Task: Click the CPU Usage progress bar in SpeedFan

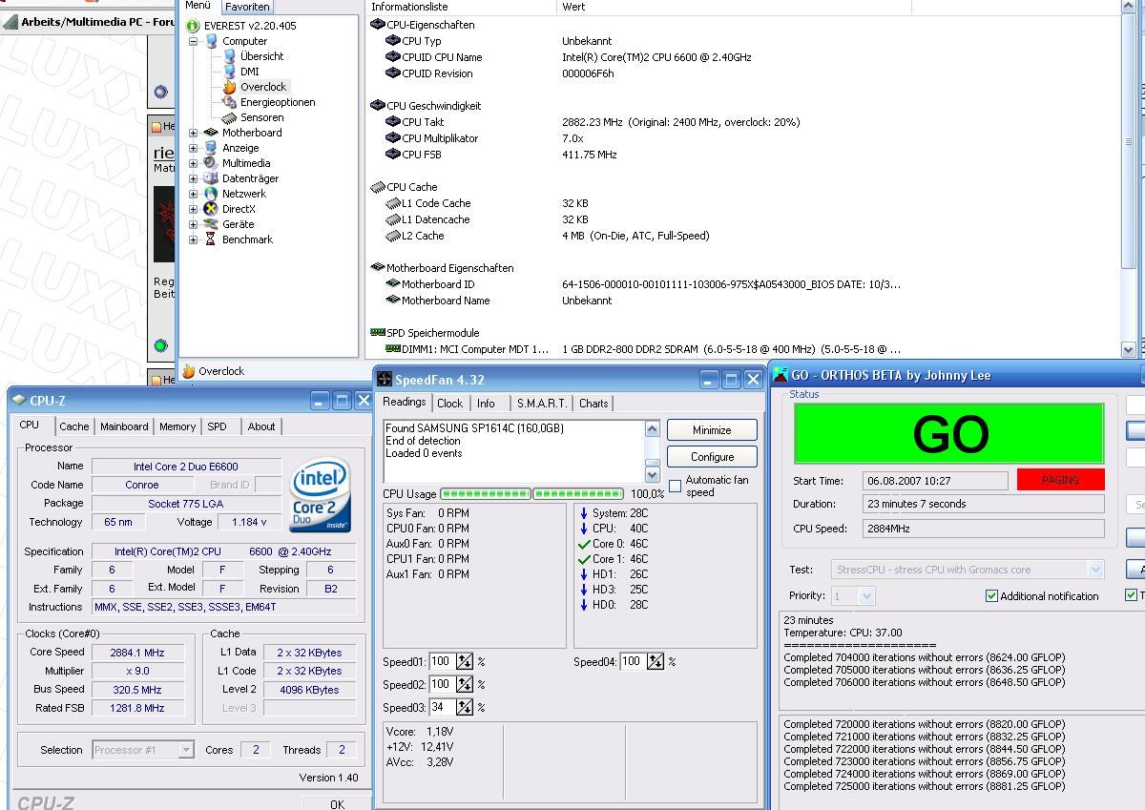Action: pyautogui.click(x=533, y=494)
